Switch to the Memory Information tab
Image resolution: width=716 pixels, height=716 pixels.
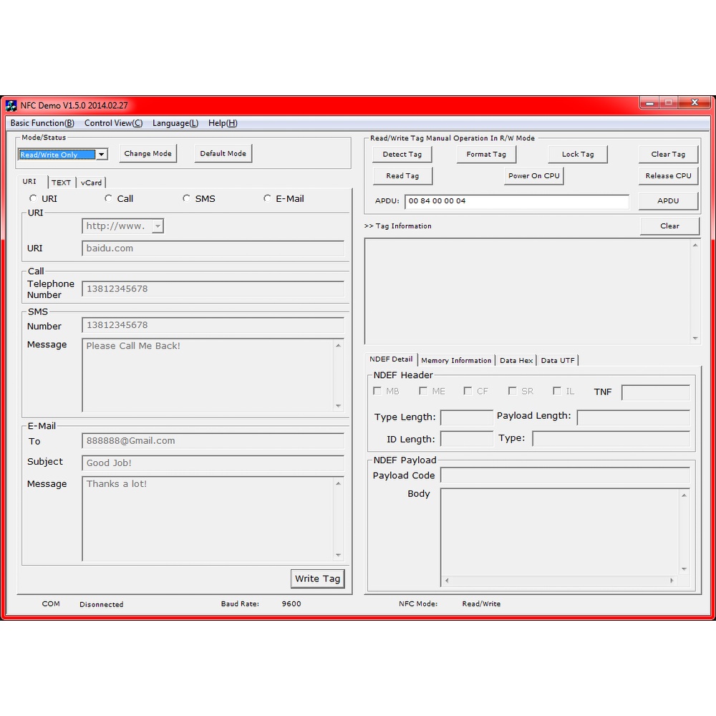point(456,360)
